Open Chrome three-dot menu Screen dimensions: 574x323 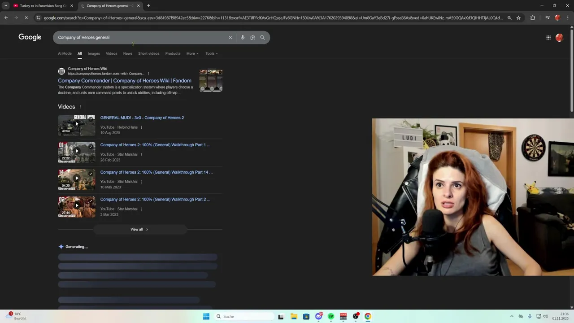coord(568,18)
